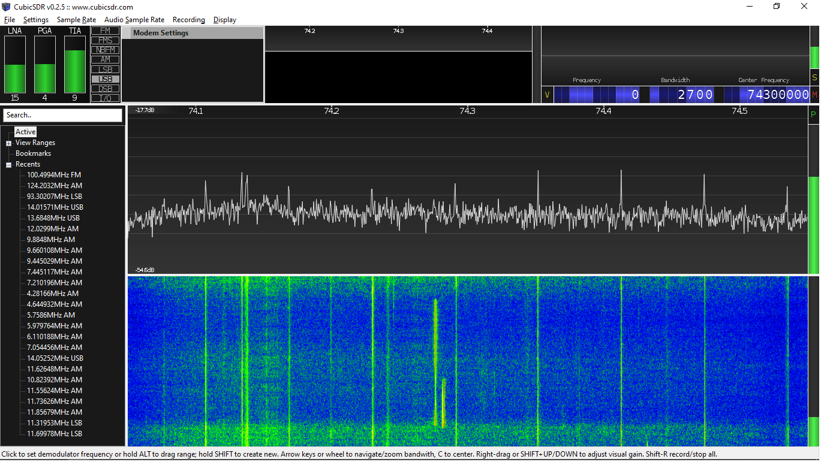Select FMS stereo demodulator mode

106,40
